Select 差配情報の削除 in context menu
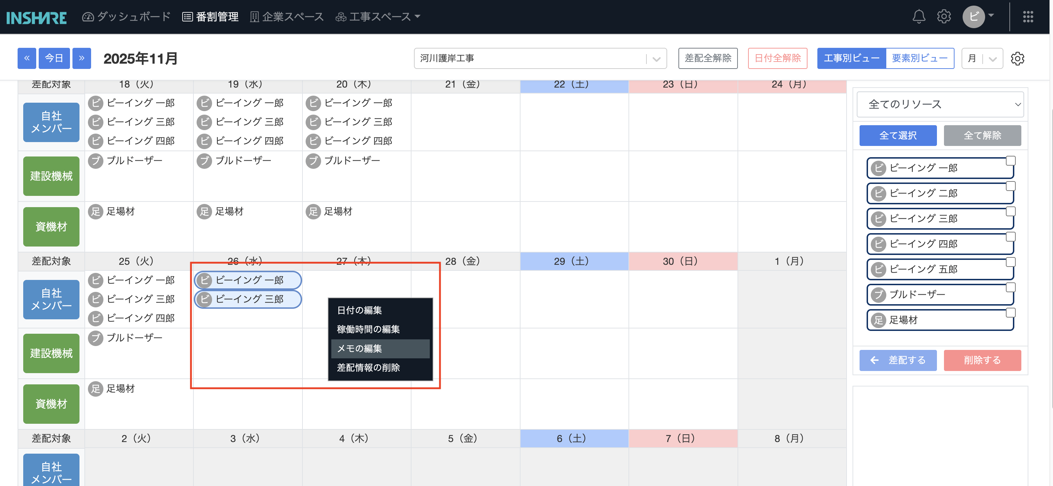1053x486 pixels. (x=380, y=368)
